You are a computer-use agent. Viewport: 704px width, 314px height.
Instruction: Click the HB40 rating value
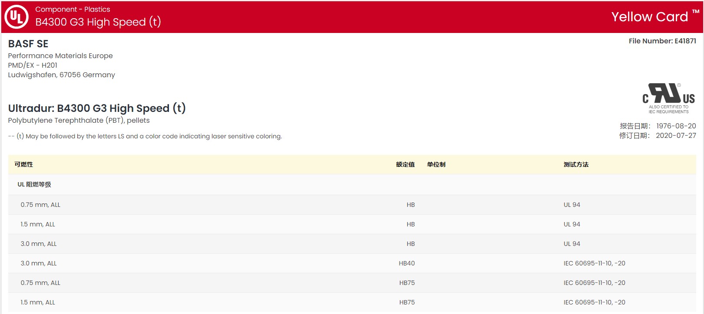(x=407, y=264)
